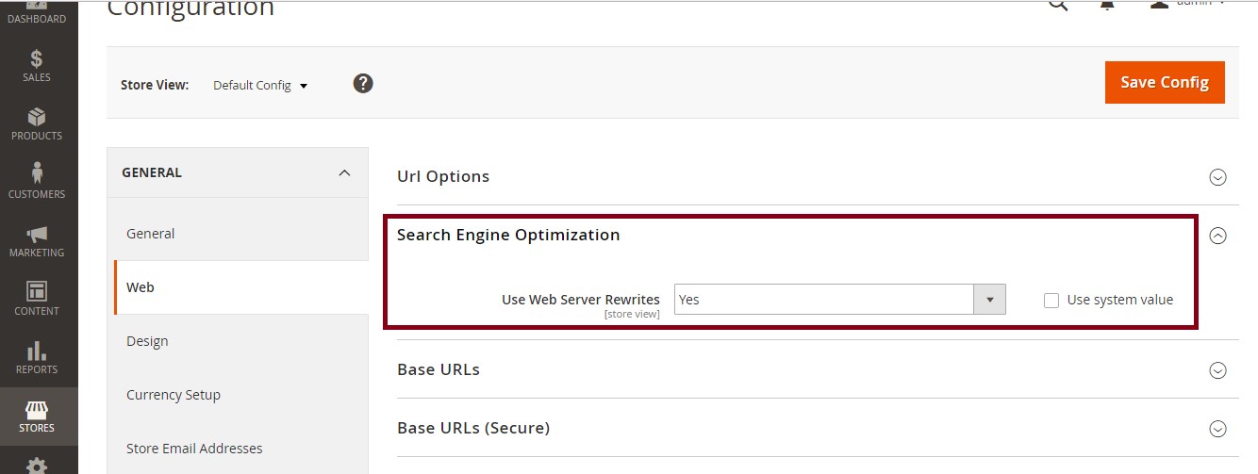Select the Design configuration tab
1258x474 pixels.
click(x=147, y=341)
